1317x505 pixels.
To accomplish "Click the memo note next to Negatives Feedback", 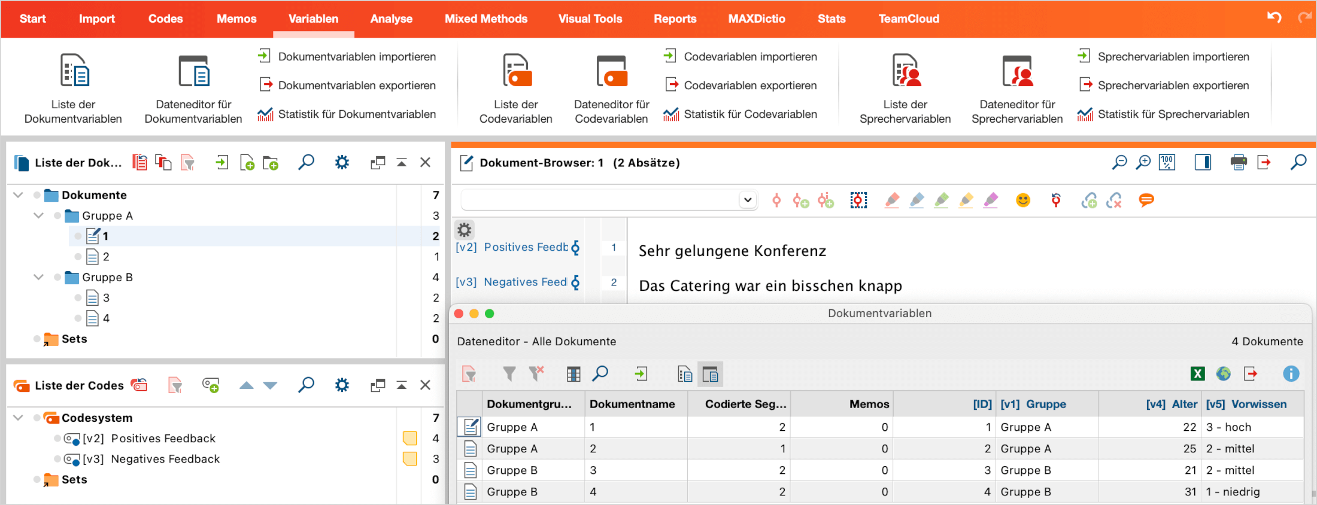I will click(x=410, y=459).
